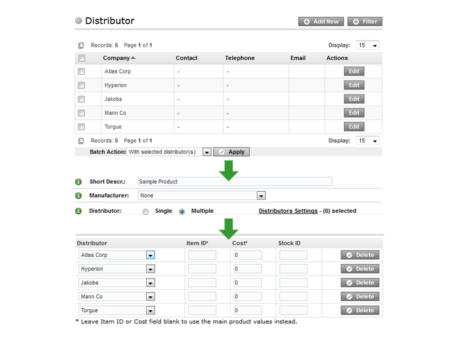Click the Actions column header
The height and width of the screenshot is (343, 458).
click(337, 58)
